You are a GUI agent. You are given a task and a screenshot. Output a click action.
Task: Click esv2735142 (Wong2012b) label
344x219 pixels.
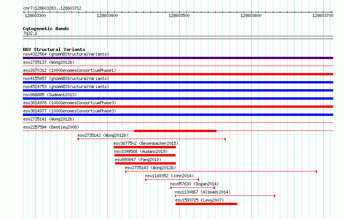[x=103, y=135]
